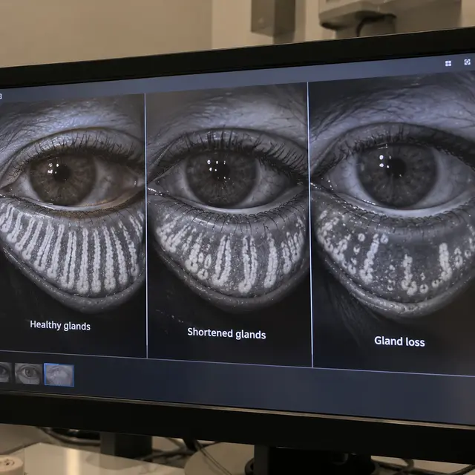Open the partially cut-off leftmost eye thumbnail

[5, 373]
